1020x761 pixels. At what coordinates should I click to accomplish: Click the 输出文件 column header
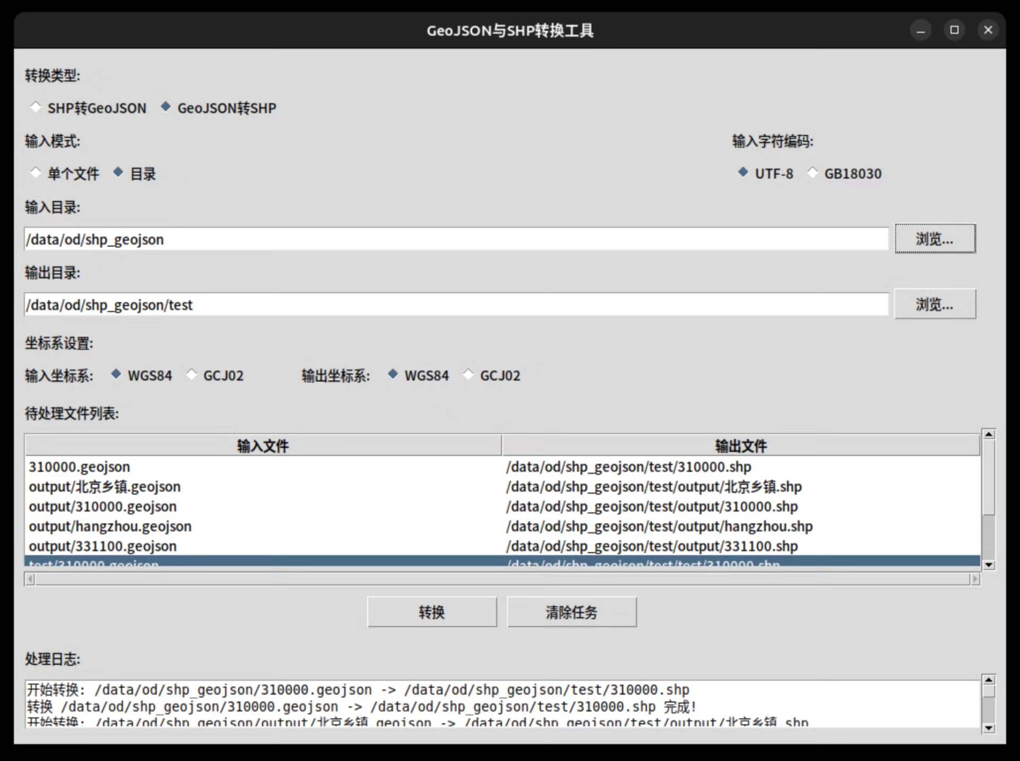point(741,445)
